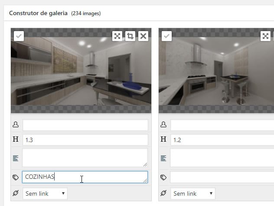
Task: Focus the description textarea of the 1.3 card
Action: [85, 158]
